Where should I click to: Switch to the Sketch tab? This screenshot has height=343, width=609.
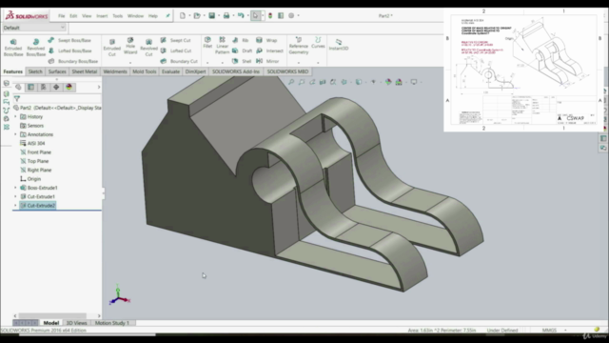[35, 71]
